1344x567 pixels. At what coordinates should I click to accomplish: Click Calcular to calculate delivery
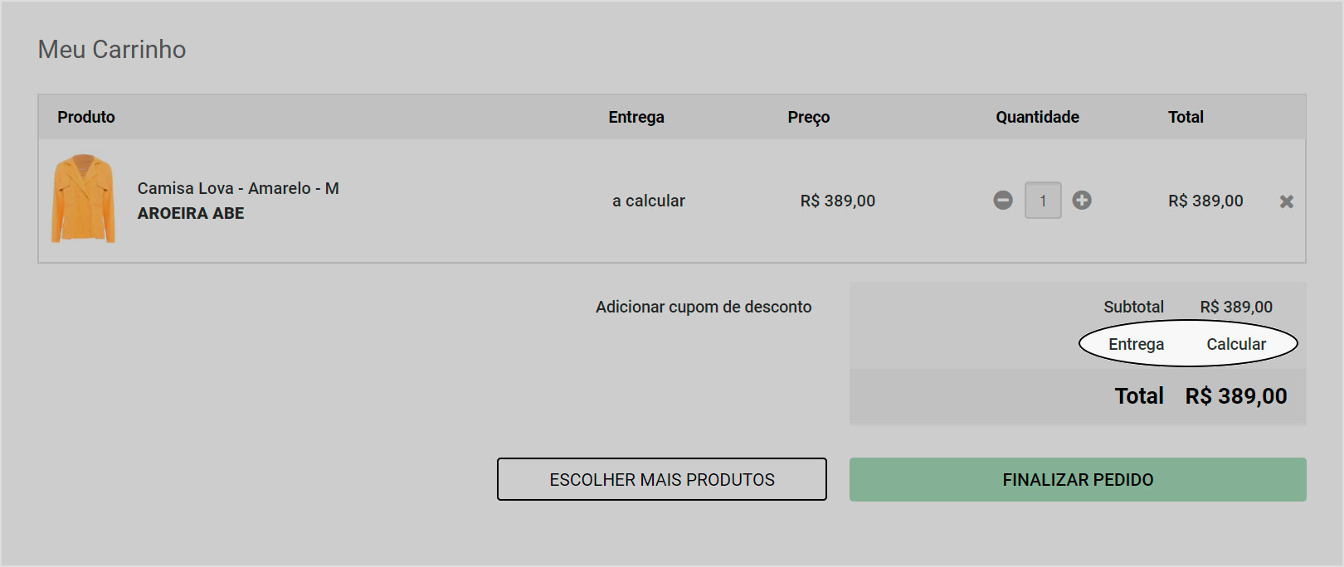(1236, 344)
